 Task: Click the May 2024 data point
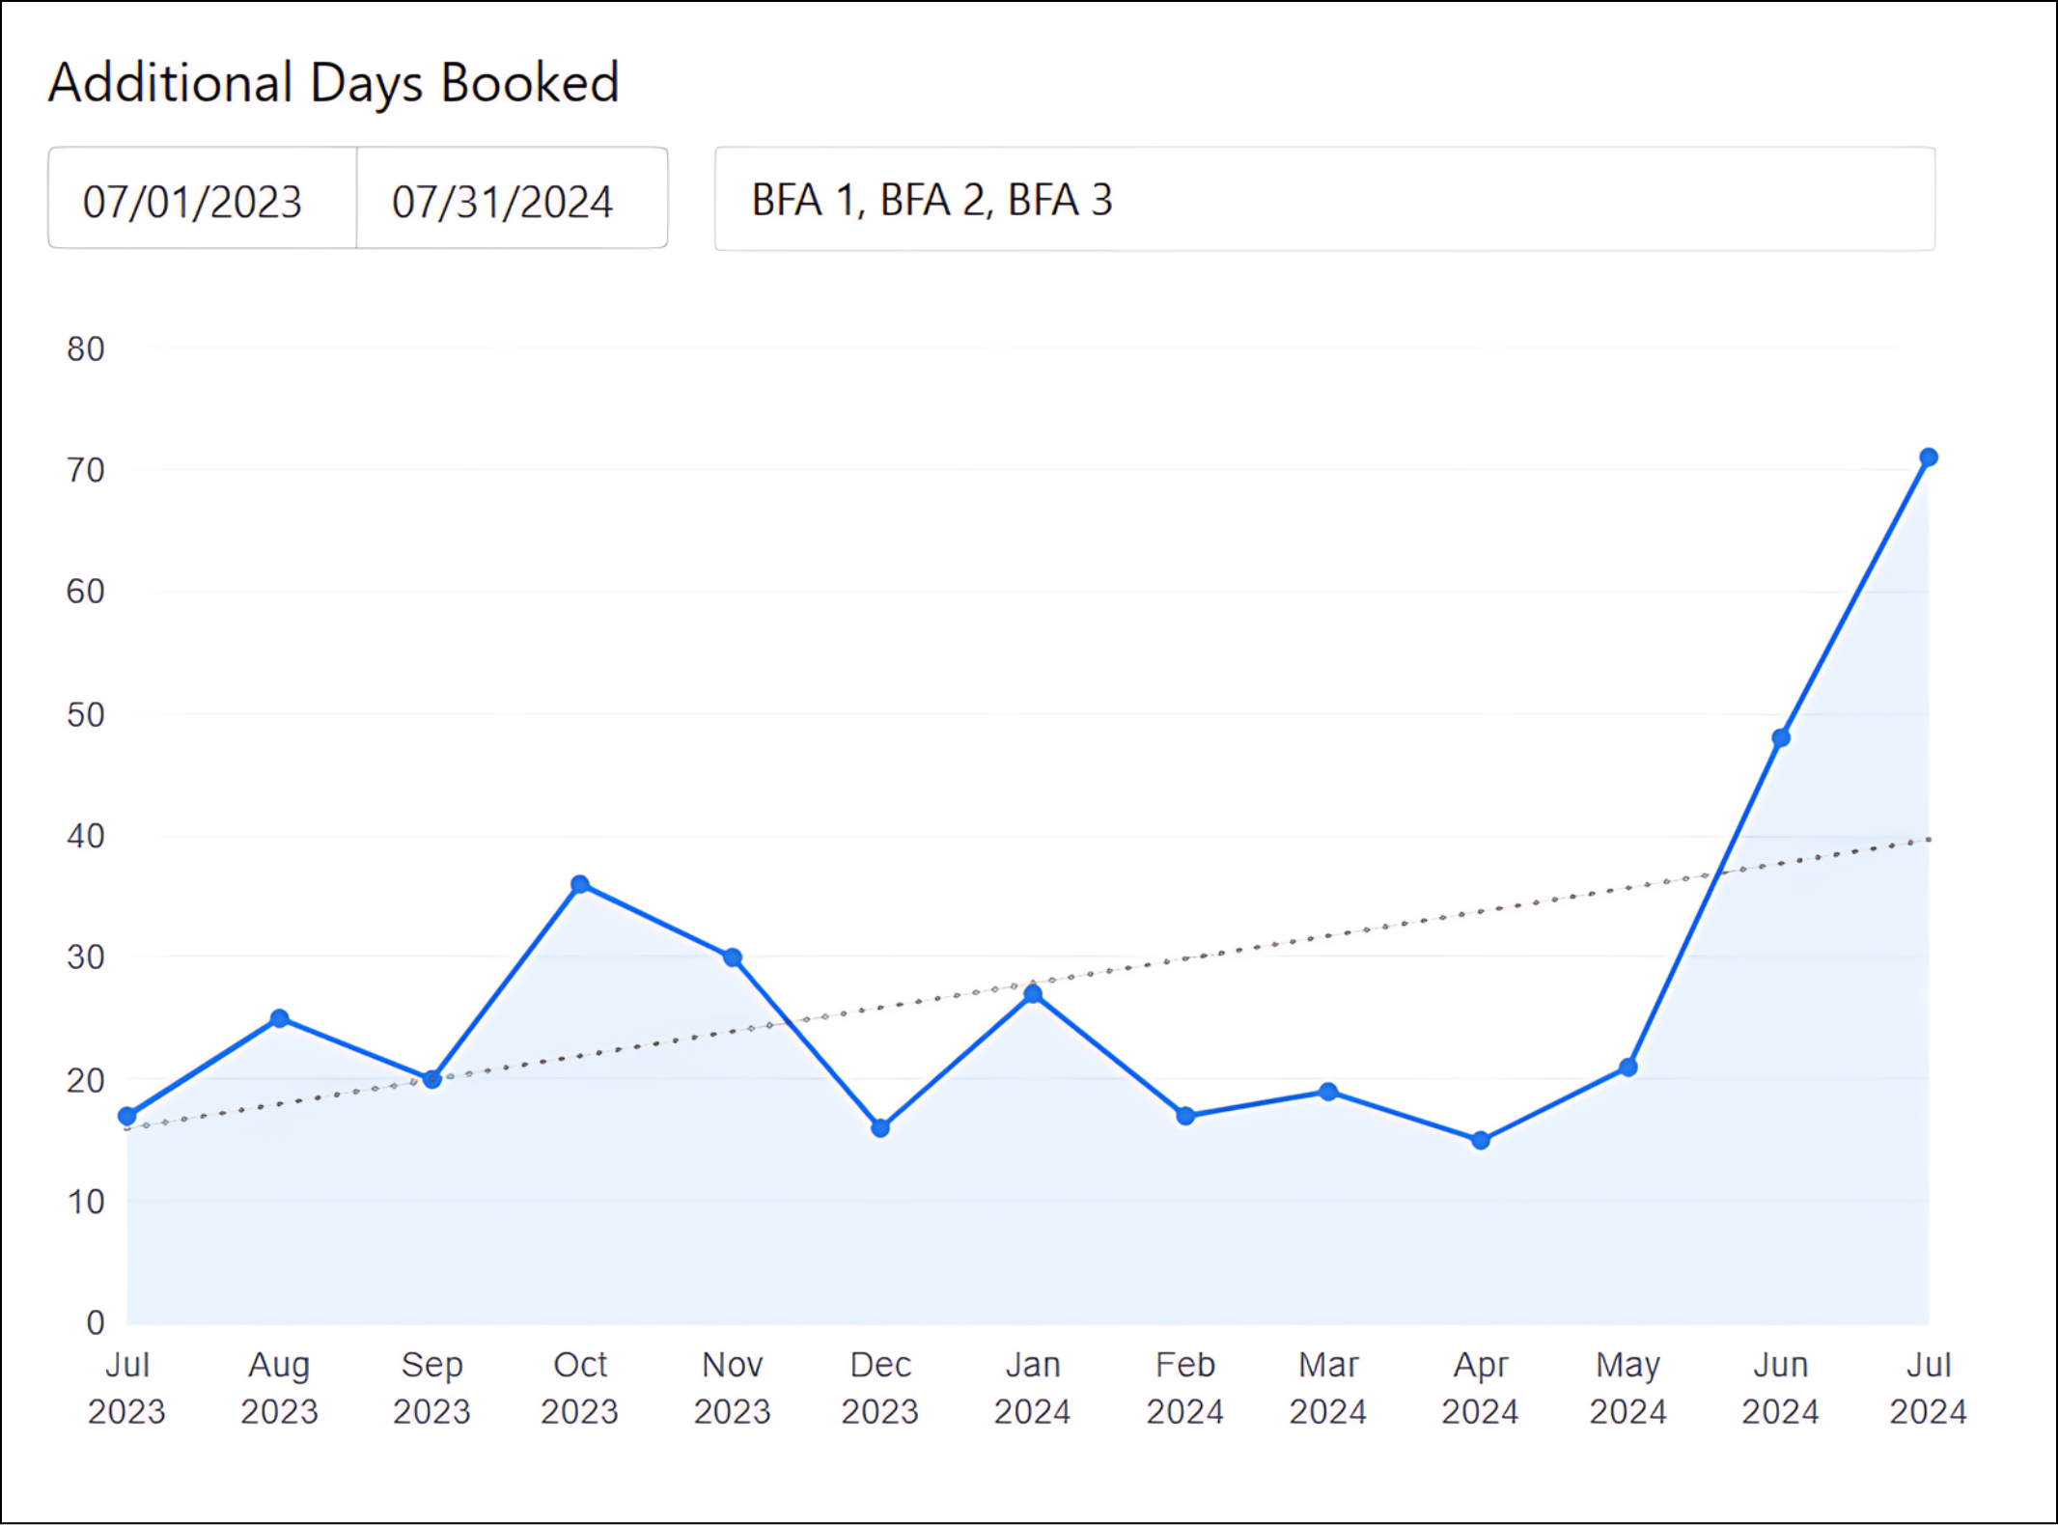[1628, 1067]
